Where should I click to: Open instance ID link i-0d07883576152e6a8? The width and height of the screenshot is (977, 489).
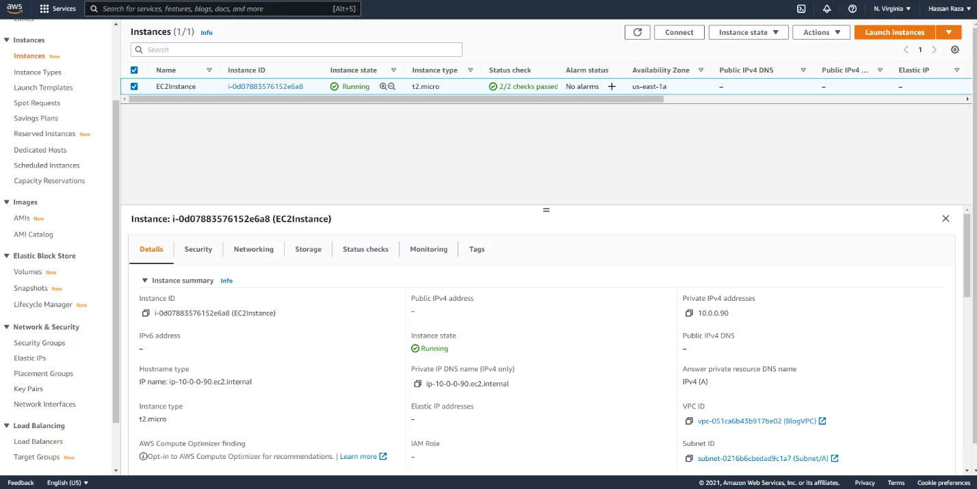[265, 87]
